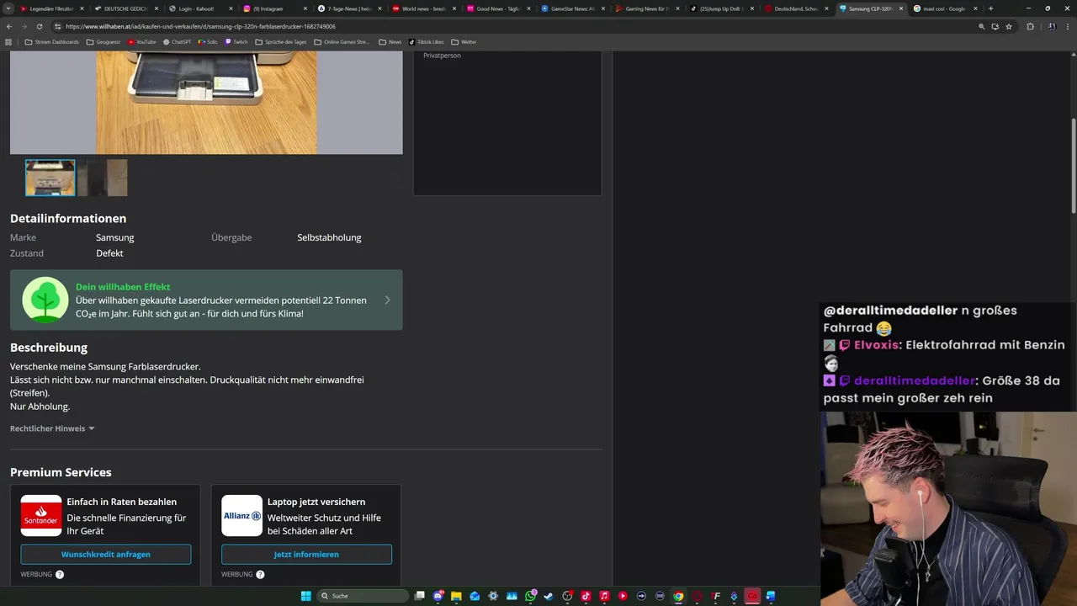Open Discord from the taskbar
The width and height of the screenshot is (1077, 606).
click(438, 596)
